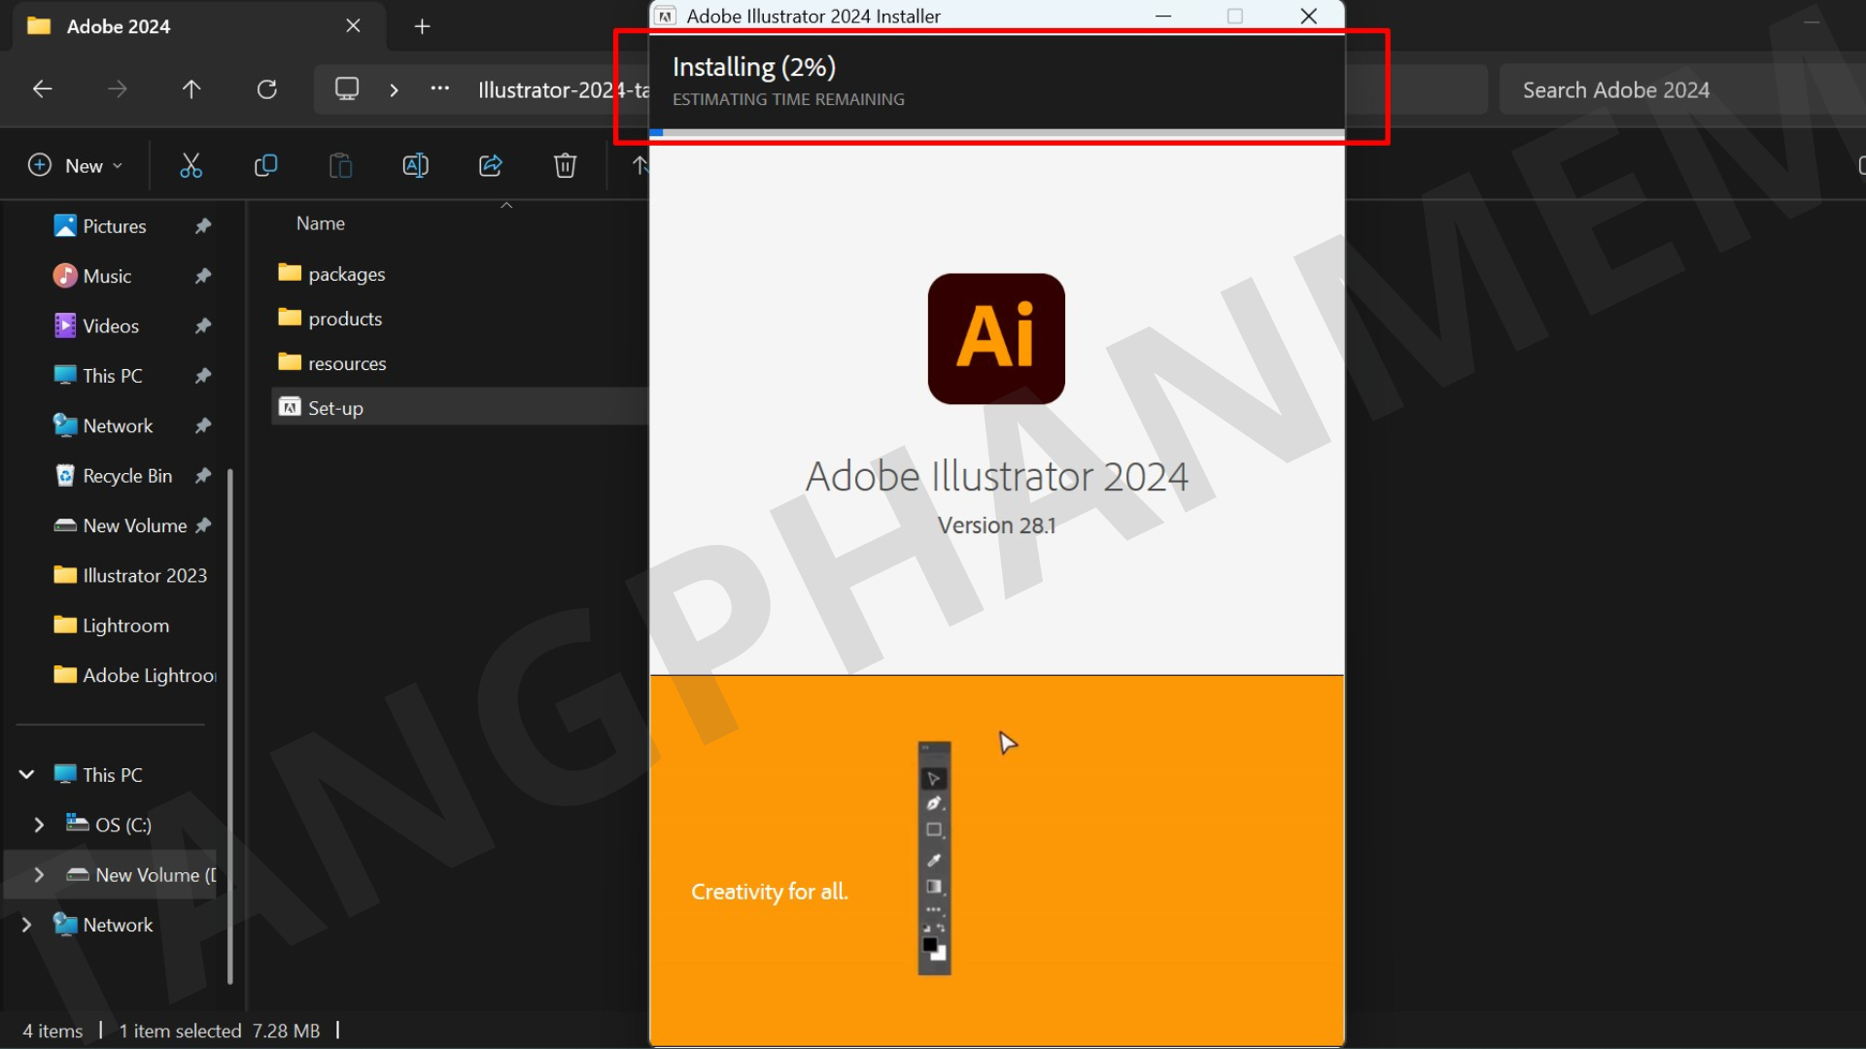Screen dimensions: 1866x1049
Task: Click the Rename icon in File Explorer toolbar
Action: 415,166
